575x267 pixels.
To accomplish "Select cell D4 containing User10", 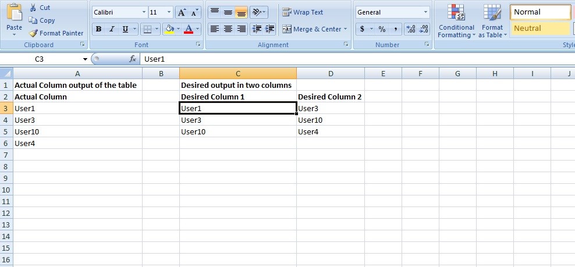I will (x=330, y=120).
